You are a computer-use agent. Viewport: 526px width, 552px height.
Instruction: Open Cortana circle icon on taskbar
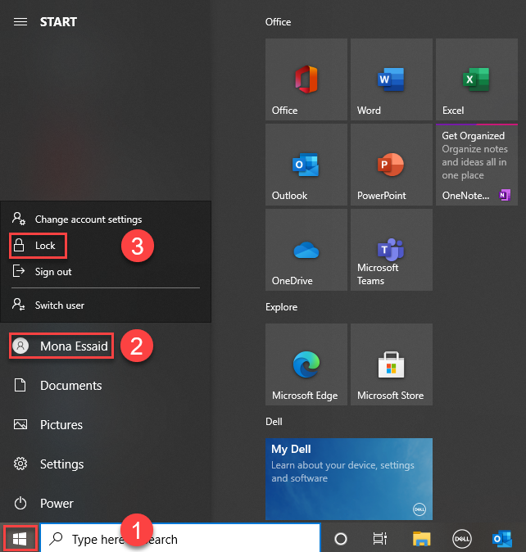tap(341, 539)
